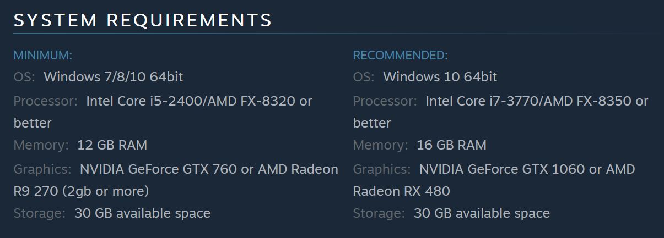Click the minimum 30 GB available space text
This screenshot has width=664, height=238.
(x=142, y=213)
